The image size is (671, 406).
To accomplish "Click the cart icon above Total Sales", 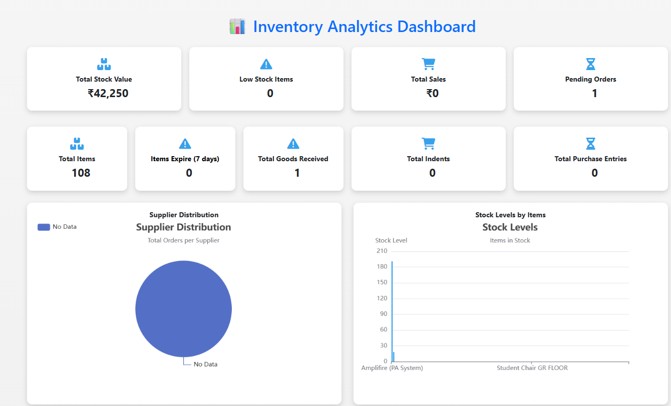I will pos(429,64).
